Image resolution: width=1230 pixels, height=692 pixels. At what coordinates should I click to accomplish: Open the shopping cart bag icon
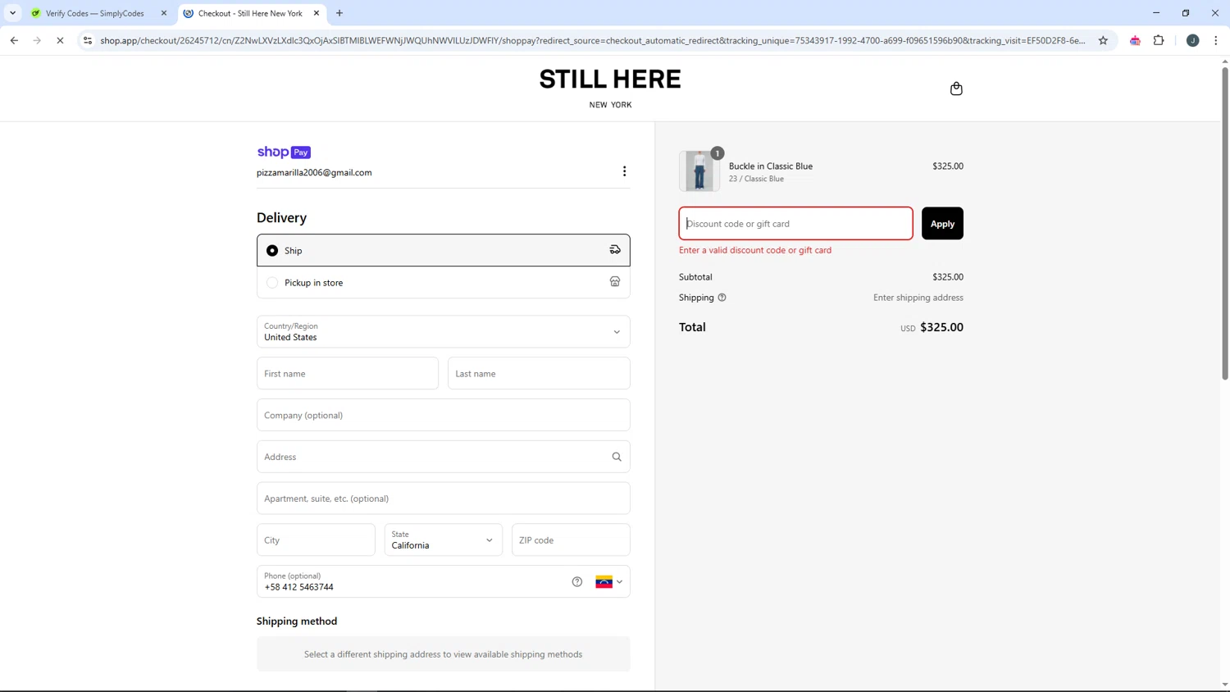956,89
